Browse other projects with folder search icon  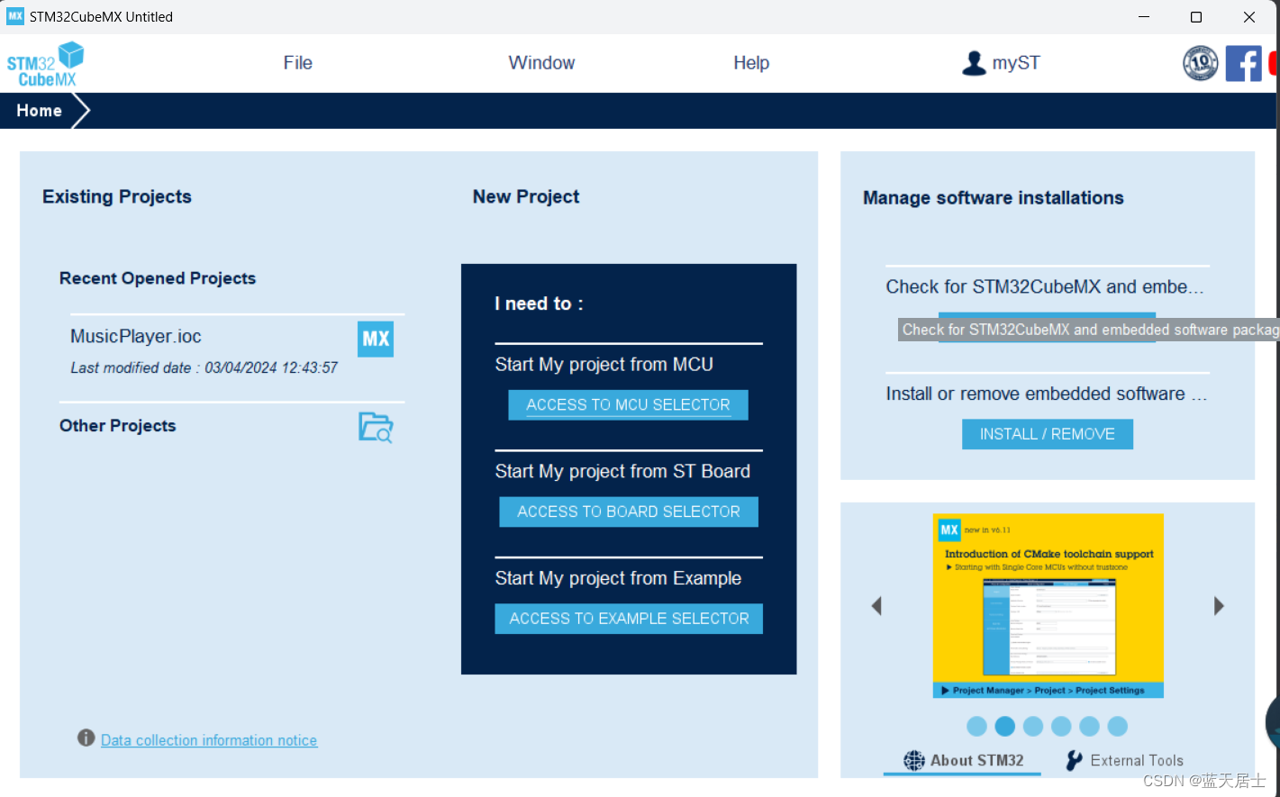tap(376, 427)
